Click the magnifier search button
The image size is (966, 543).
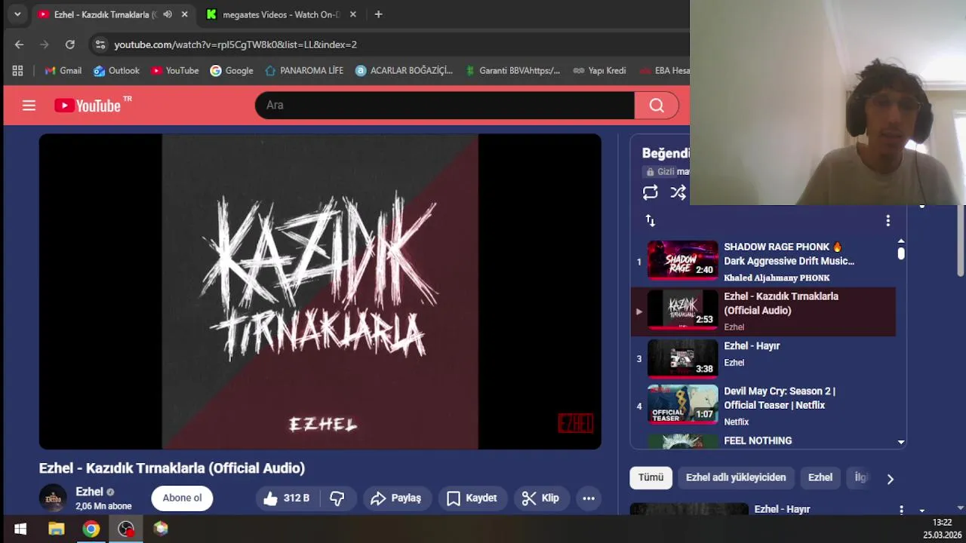(x=657, y=106)
